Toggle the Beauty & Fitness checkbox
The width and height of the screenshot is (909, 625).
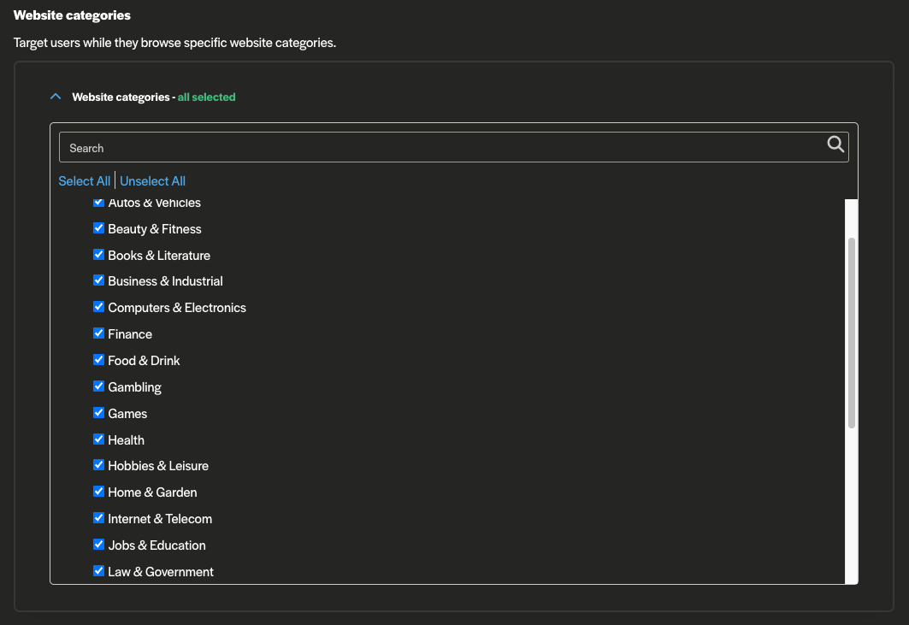point(98,228)
